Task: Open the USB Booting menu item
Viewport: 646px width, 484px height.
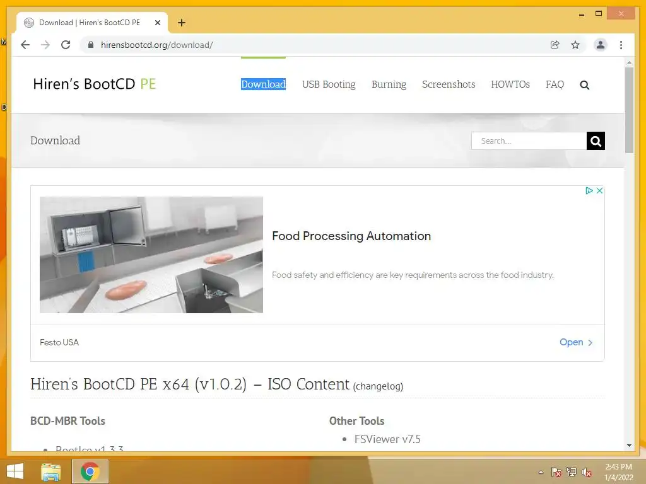Action: [x=329, y=84]
